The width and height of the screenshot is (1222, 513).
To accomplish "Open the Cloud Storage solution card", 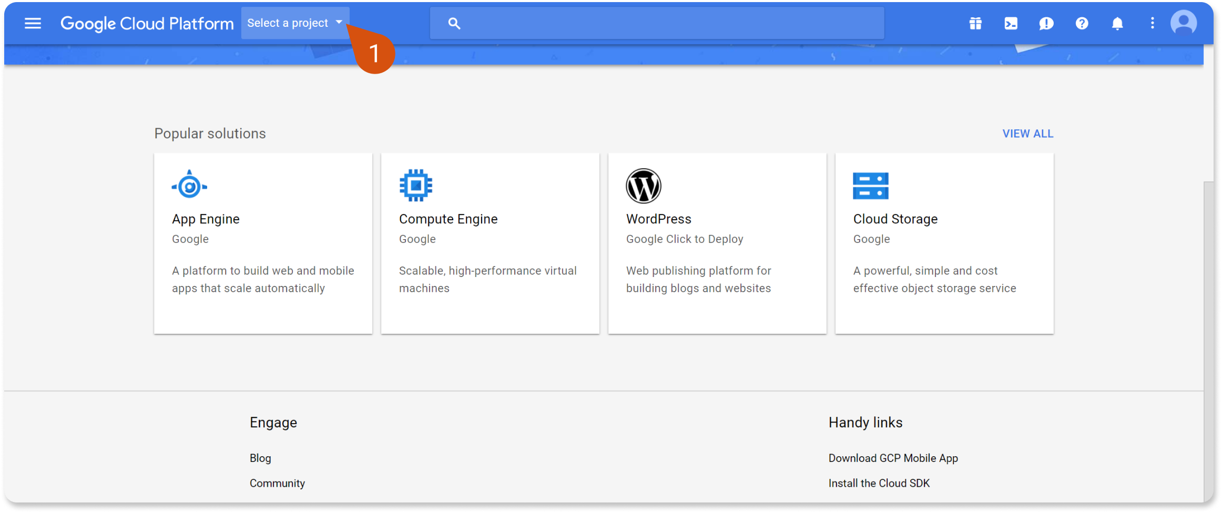I will pyautogui.click(x=944, y=243).
